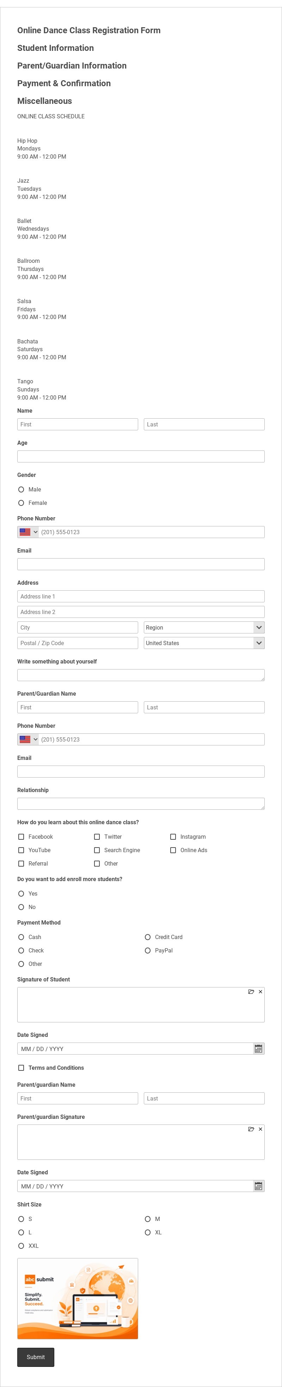Choose Yes for enrolling more students
This screenshot has width=282, height=1387.
tap(21, 893)
